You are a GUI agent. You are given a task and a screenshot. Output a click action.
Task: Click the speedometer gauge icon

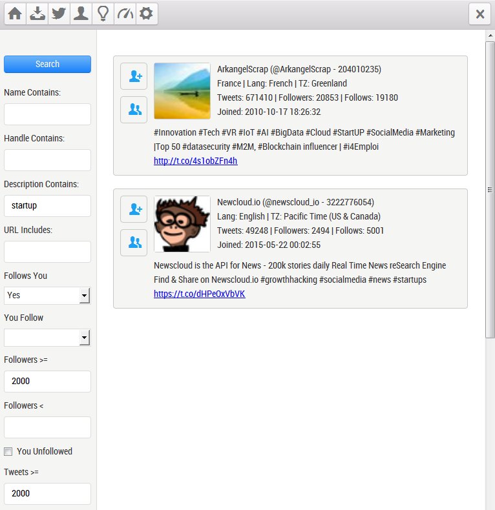(125, 14)
